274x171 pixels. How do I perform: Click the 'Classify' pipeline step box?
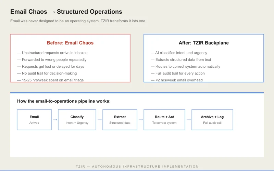[x=77, y=120]
